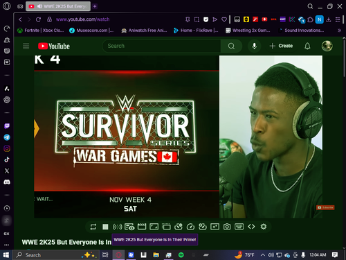Screen dimensions: 346x260
Task: Toggle the clapperboard cinema mode icon
Action: 142,227
